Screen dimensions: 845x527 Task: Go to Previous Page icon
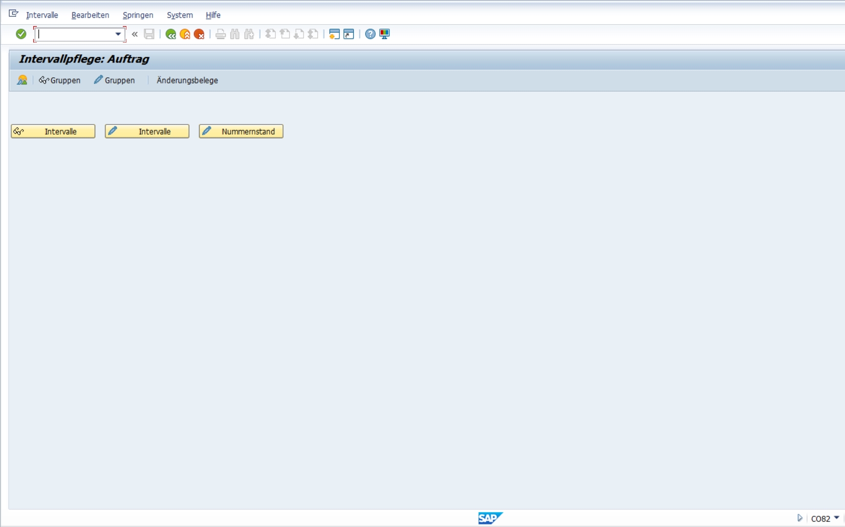(x=285, y=34)
